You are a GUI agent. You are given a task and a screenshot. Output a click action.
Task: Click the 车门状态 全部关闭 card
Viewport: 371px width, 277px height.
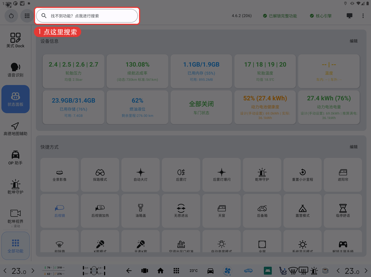[201, 107]
